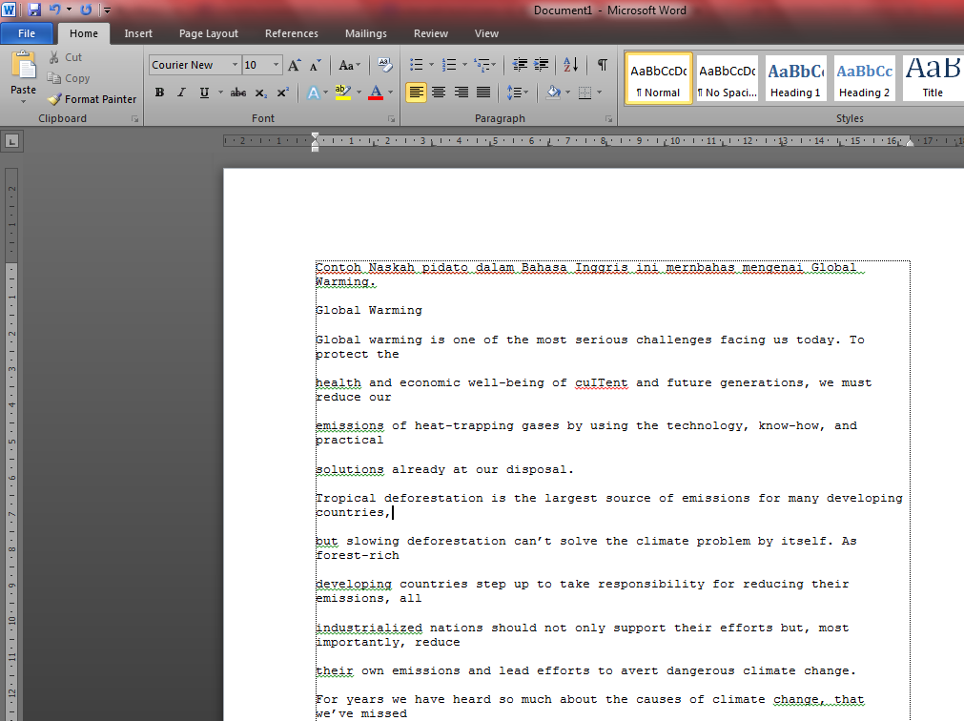Click the Word application icon
964x721 pixels.
[10, 10]
